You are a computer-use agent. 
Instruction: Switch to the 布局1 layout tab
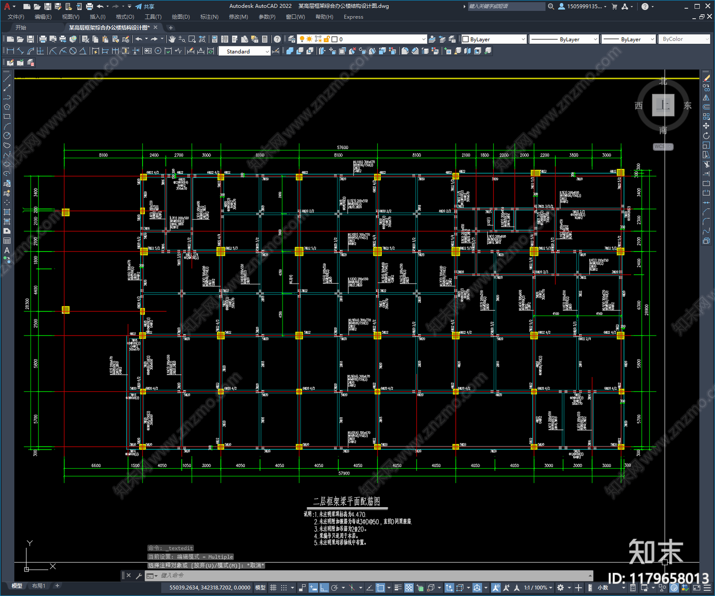tap(38, 586)
